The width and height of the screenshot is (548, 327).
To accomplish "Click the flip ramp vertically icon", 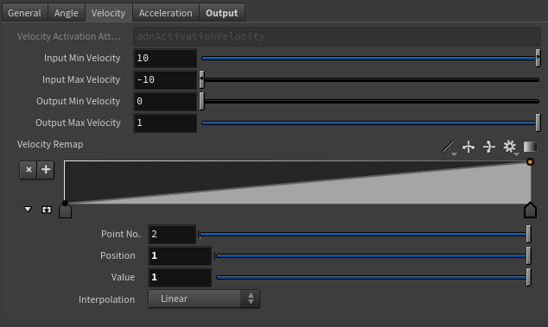I will click(x=489, y=147).
